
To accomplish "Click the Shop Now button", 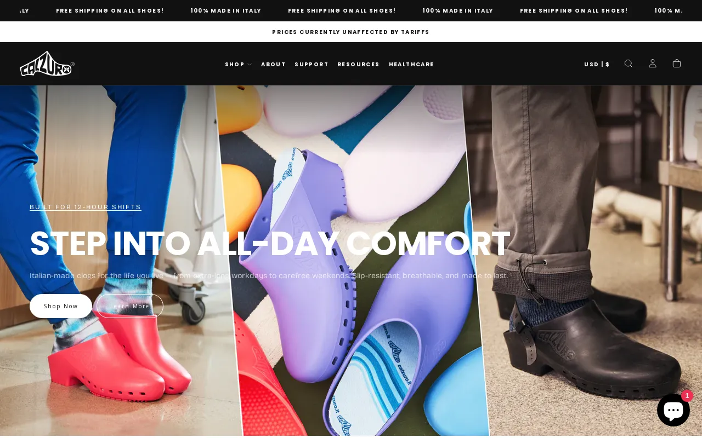I will 61,306.
